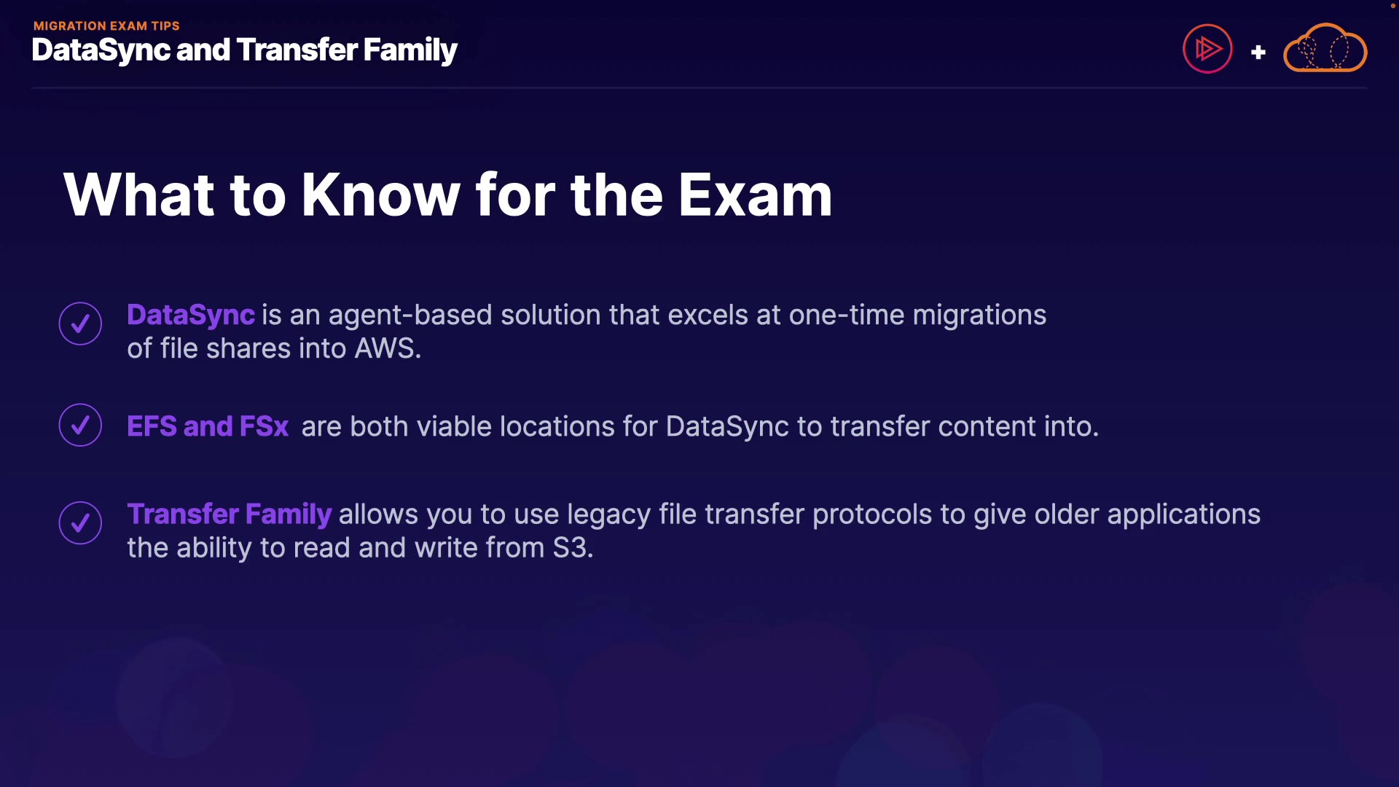Click the purple DataSync highlighted term
The image size is (1399, 787).
(x=191, y=315)
